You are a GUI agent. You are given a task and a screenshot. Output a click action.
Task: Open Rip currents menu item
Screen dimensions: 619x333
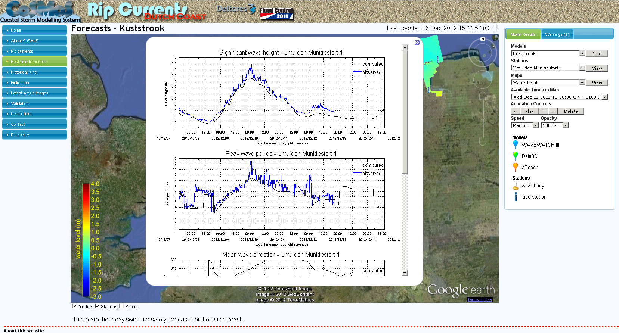[x=34, y=51]
